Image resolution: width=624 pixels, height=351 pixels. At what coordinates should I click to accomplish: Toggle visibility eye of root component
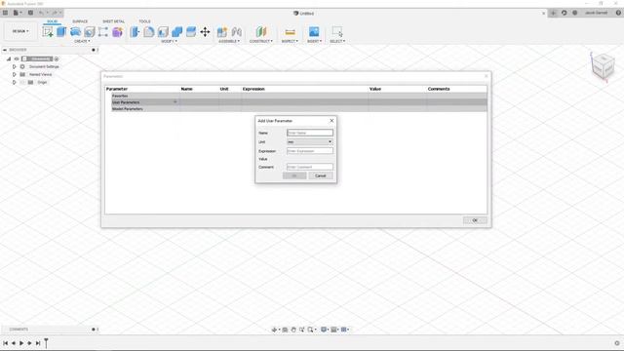coord(17,58)
